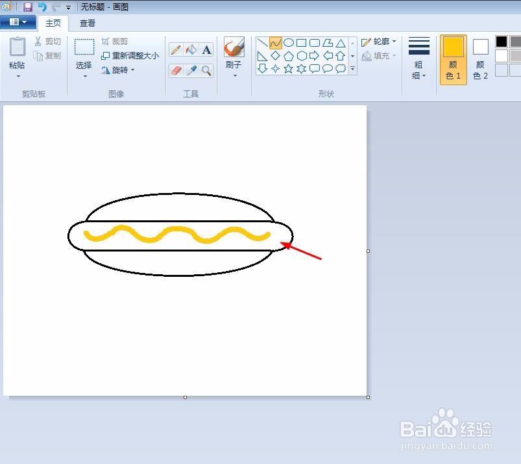
Task: Expand the shapes gallery more arrow
Action: [x=352, y=69]
